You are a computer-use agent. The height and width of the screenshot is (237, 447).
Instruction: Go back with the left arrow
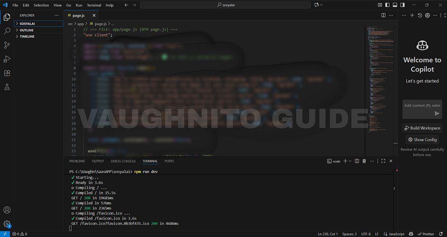click(127, 5)
